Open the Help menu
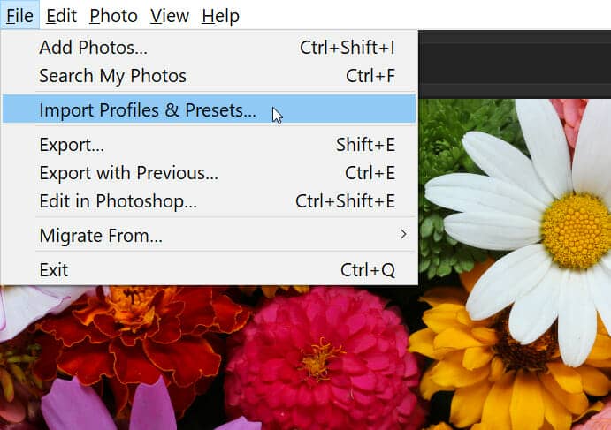 220,16
